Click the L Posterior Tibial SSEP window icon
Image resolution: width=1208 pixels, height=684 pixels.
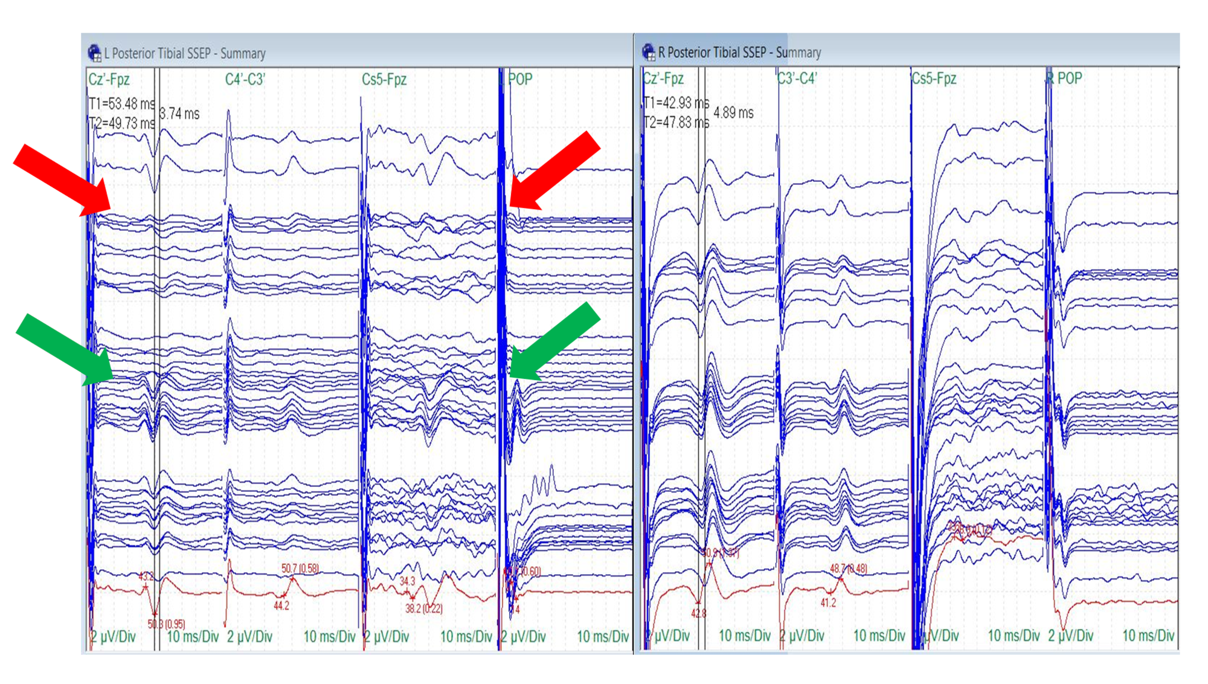point(95,53)
